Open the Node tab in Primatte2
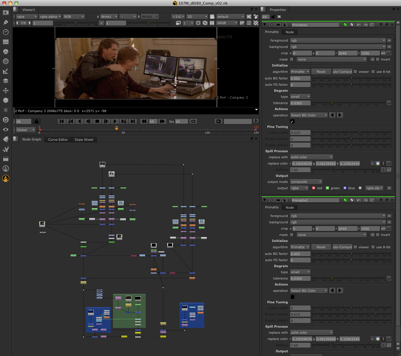The image size is (401, 356). tap(290, 208)
